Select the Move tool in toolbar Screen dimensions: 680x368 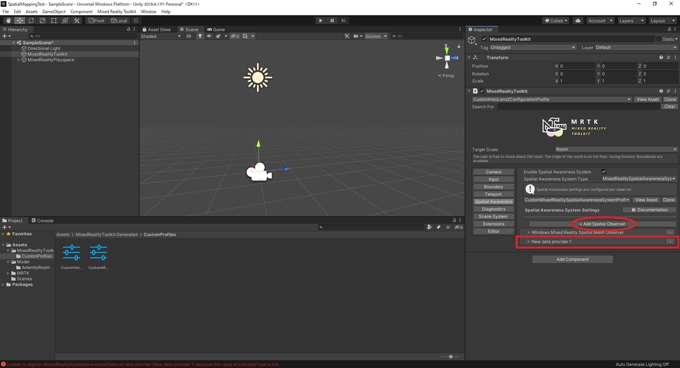[x=19, y=20]
